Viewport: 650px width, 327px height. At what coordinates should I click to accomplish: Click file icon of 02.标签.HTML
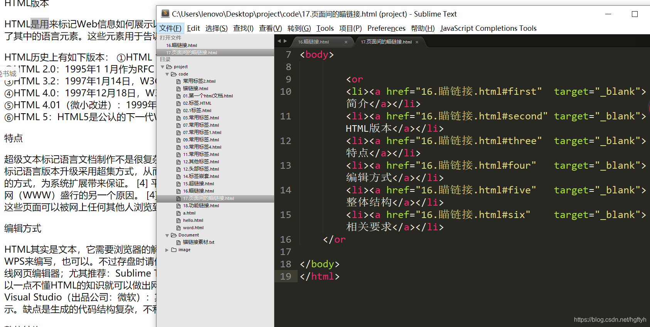point(178,103)
